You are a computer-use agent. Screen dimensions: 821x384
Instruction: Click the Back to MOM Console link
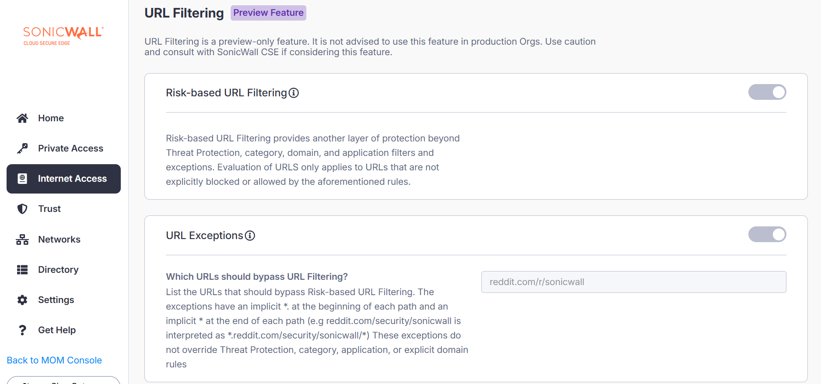tap(54, 360)
